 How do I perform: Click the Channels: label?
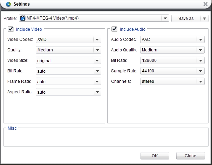pos(121,81)
